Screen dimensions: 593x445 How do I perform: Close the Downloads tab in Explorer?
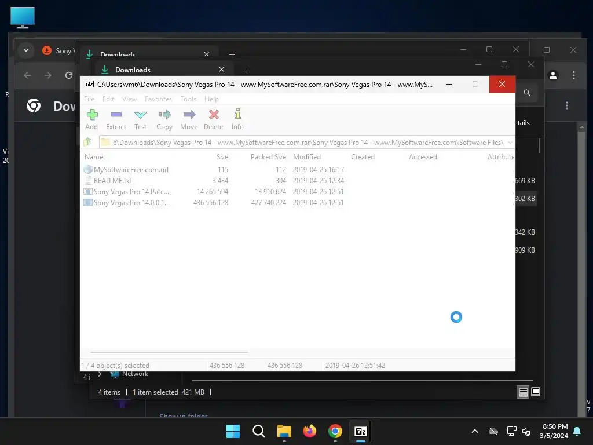[222, 70]
